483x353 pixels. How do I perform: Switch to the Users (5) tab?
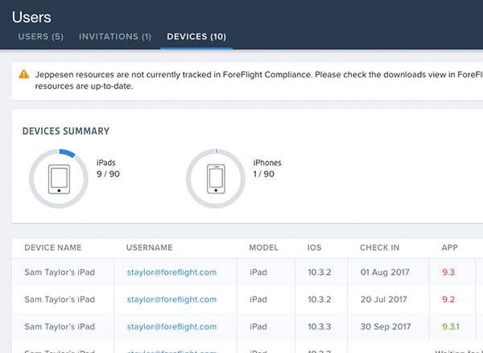(x=41, y=37)
